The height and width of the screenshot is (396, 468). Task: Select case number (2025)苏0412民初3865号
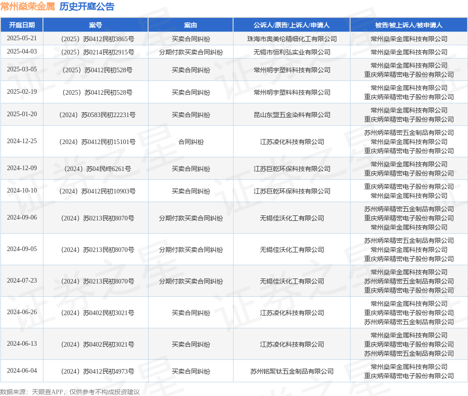(x=96, y=39)
